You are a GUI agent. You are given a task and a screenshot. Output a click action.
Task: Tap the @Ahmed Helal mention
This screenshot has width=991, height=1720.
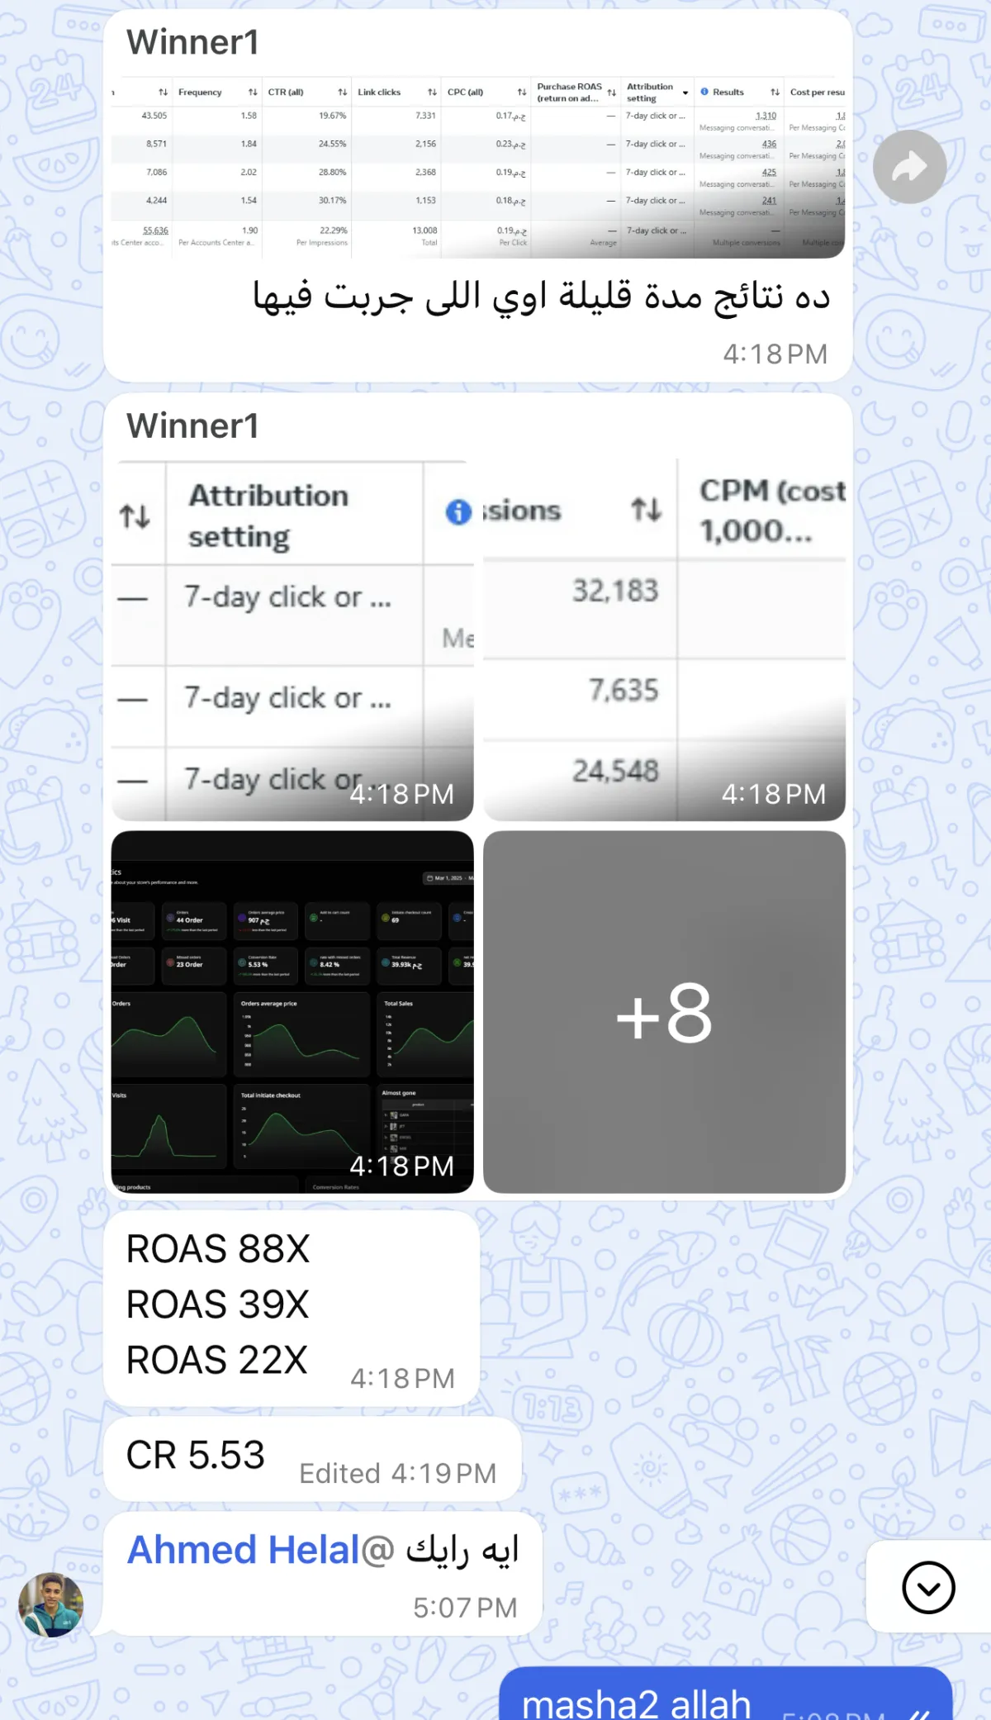pyautogui.click(x=261, y=1550)
